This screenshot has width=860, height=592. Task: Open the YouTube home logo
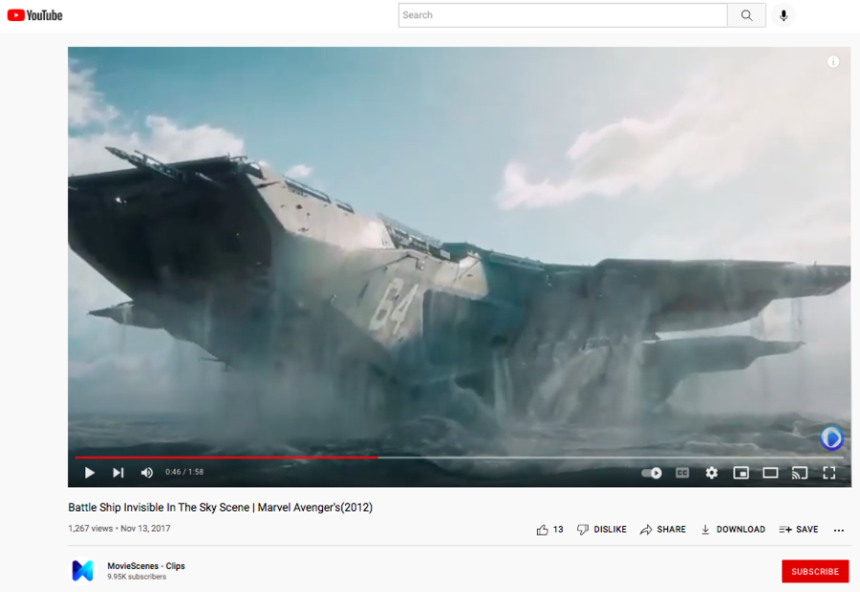[x=34, y=15]
